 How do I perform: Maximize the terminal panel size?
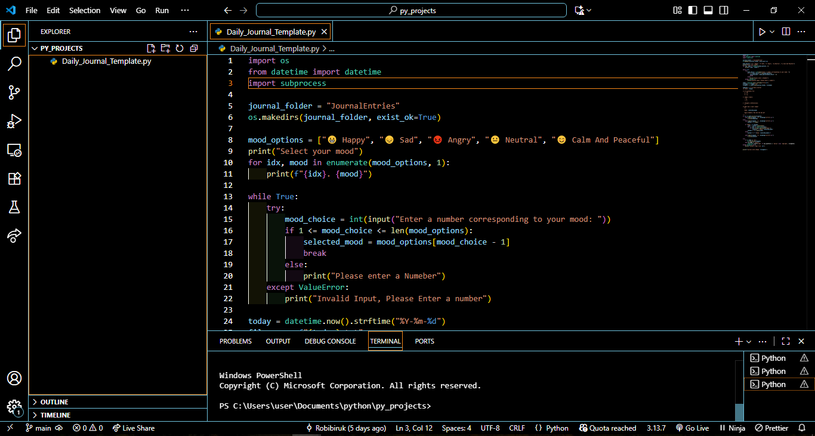(785, 341)
